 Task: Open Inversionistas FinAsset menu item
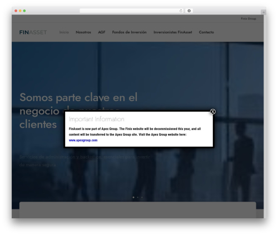(x=173, y=32)
